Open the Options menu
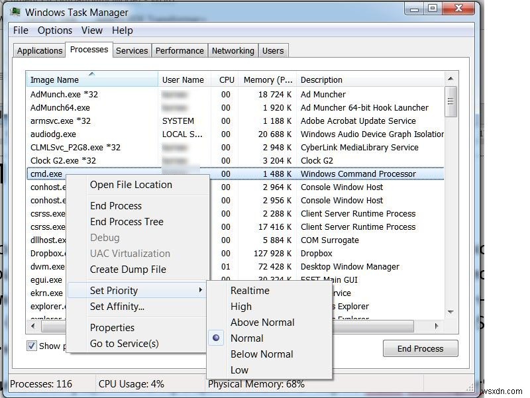 click(x=54, y=30)
